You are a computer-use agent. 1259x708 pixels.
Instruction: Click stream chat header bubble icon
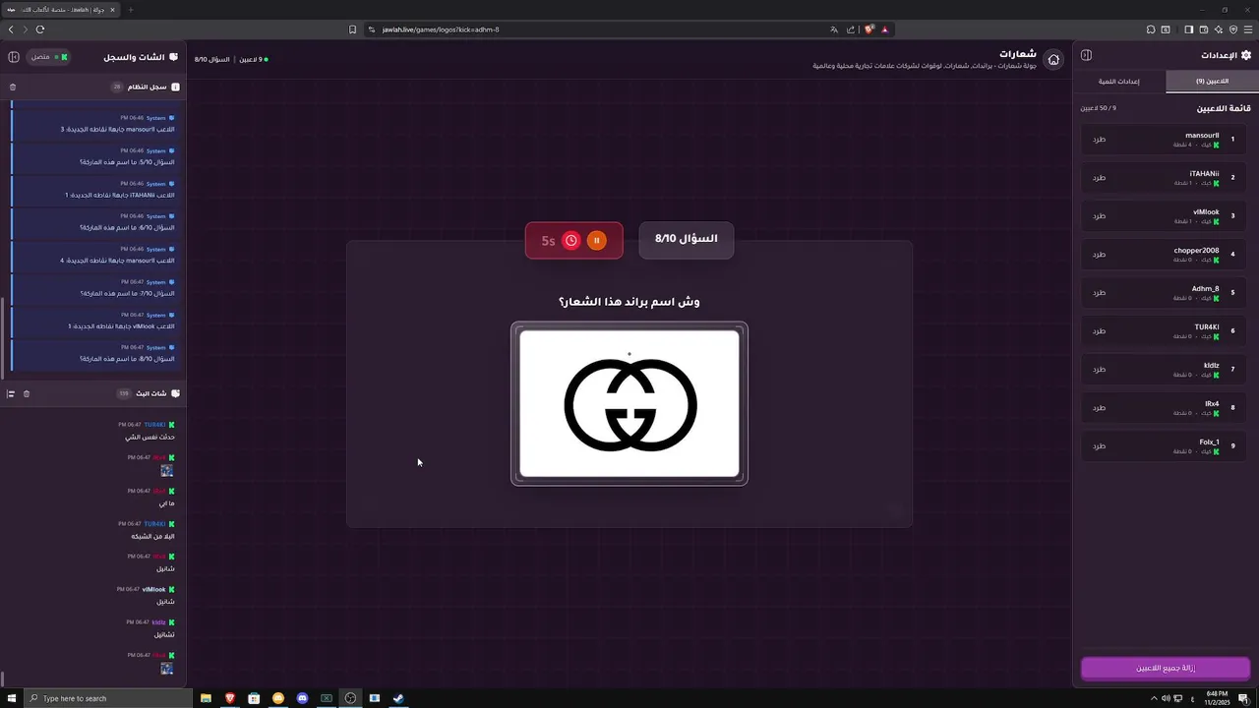pos(175,393)
